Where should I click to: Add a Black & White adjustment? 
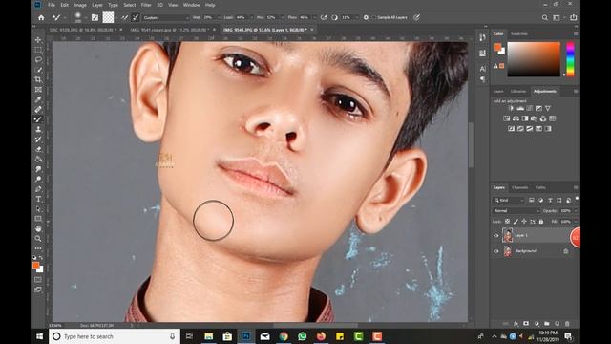coord(525,118)
